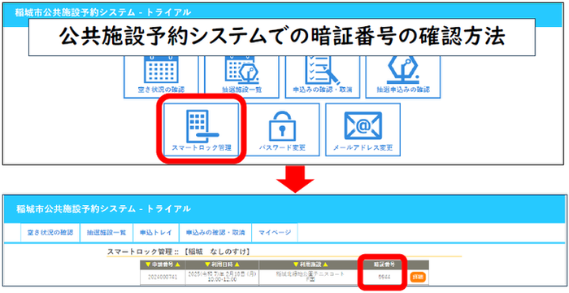Sort 利用日時 column ascending with up arrow

[237, 265]
